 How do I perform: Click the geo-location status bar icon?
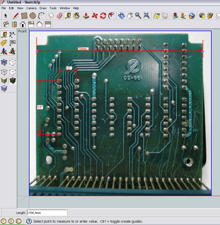4,221
